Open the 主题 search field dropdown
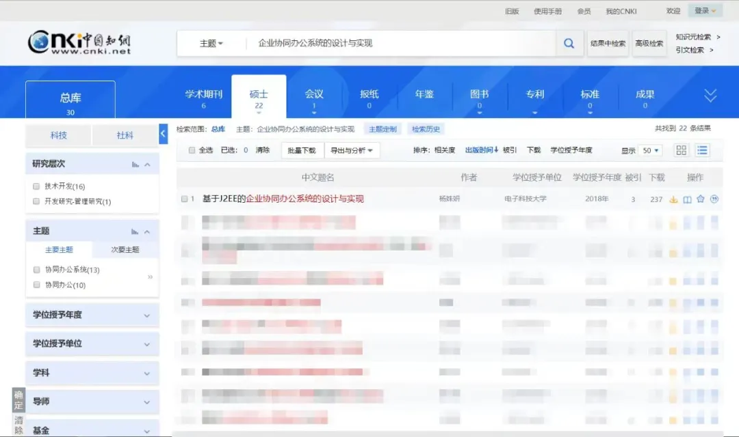The width and height of the screenshot is (739, 437). 211,43
